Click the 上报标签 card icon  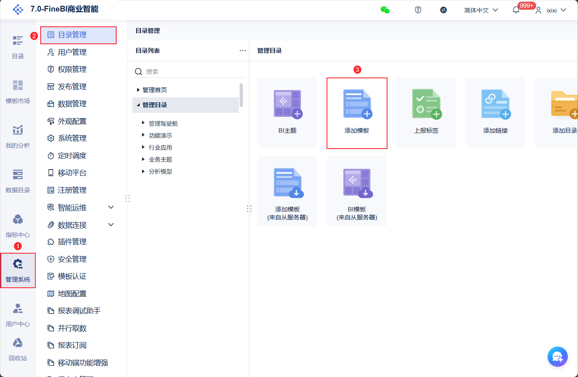coord(426,104)
